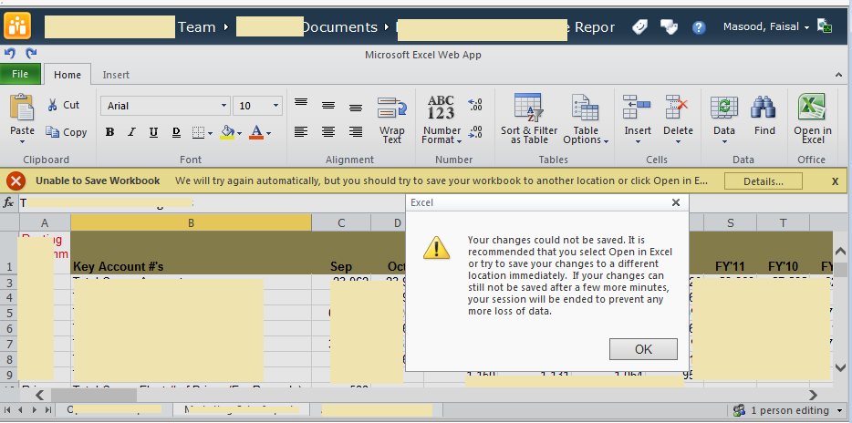This screenshot has height=423, width=852.
Task: Open the Masood, Faisal user menu
Action: coord(765,26)
